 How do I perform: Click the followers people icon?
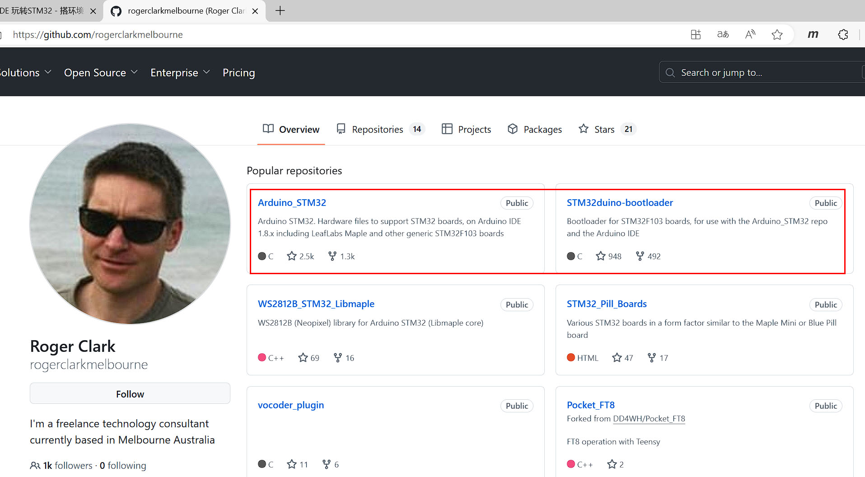35,465
